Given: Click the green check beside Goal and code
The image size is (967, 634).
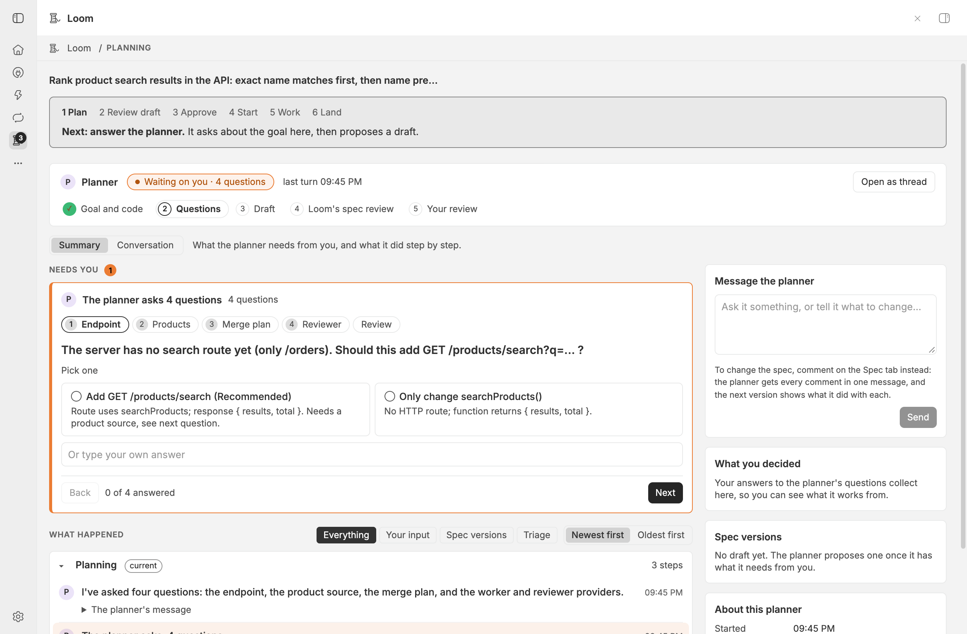Looking at the screenshot, I should 70,209.
